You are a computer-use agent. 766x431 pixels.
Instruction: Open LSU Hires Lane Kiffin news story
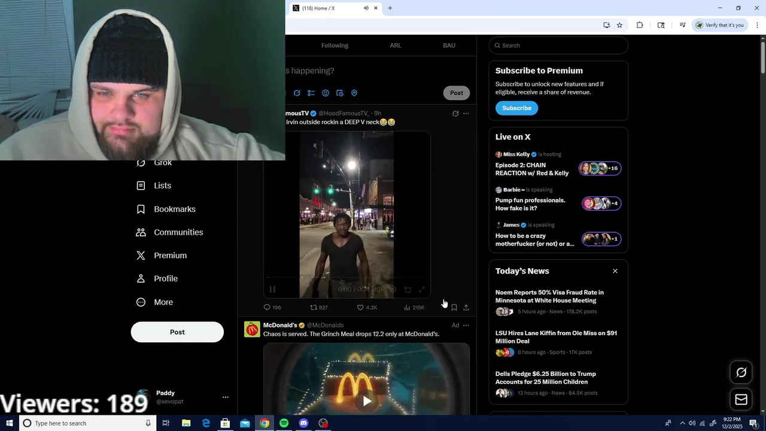558,343
